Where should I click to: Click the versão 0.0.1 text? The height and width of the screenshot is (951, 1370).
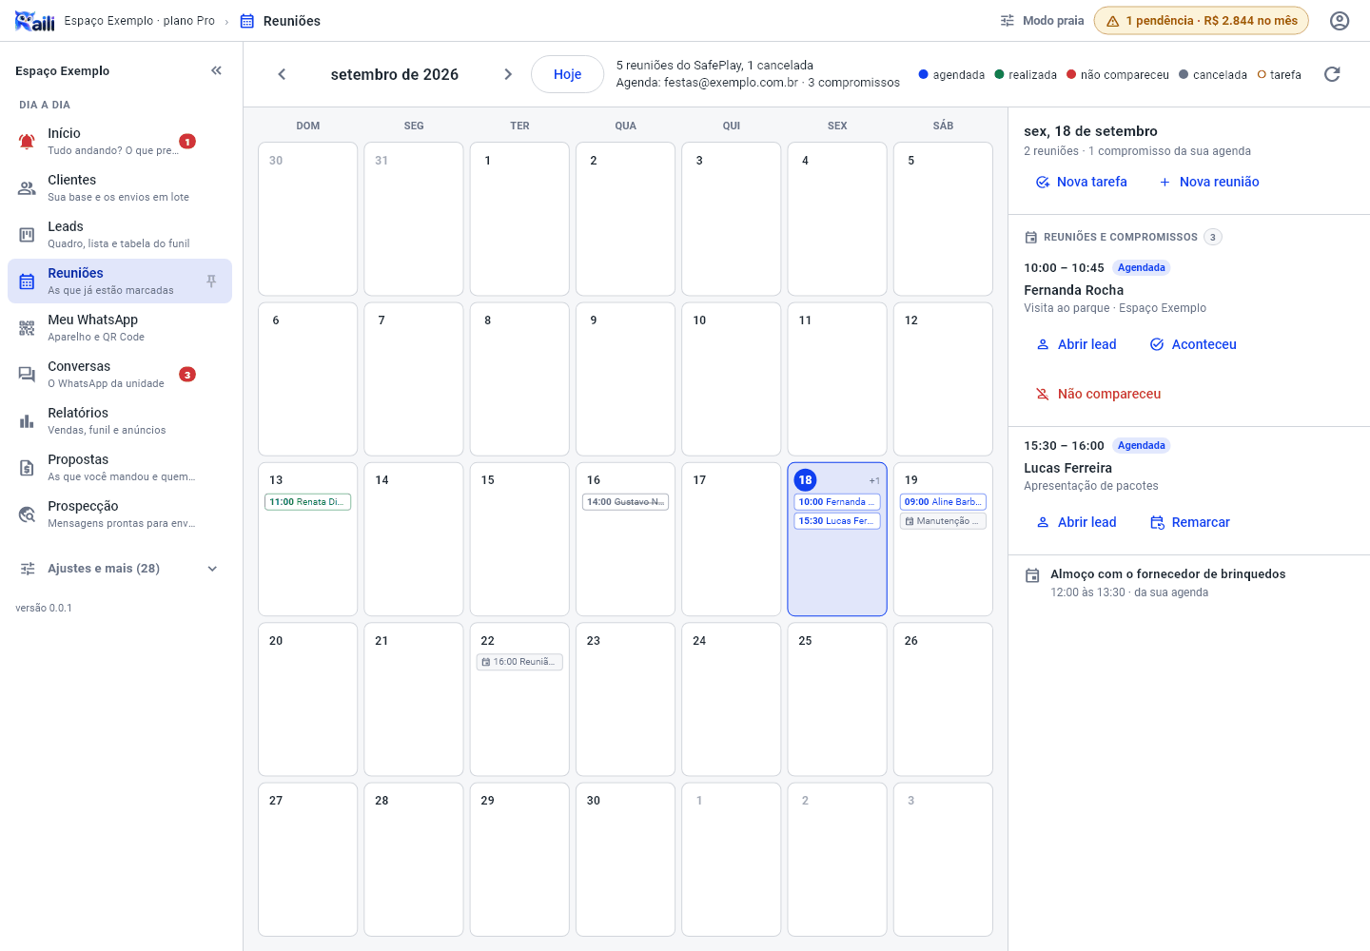[44, 608]
